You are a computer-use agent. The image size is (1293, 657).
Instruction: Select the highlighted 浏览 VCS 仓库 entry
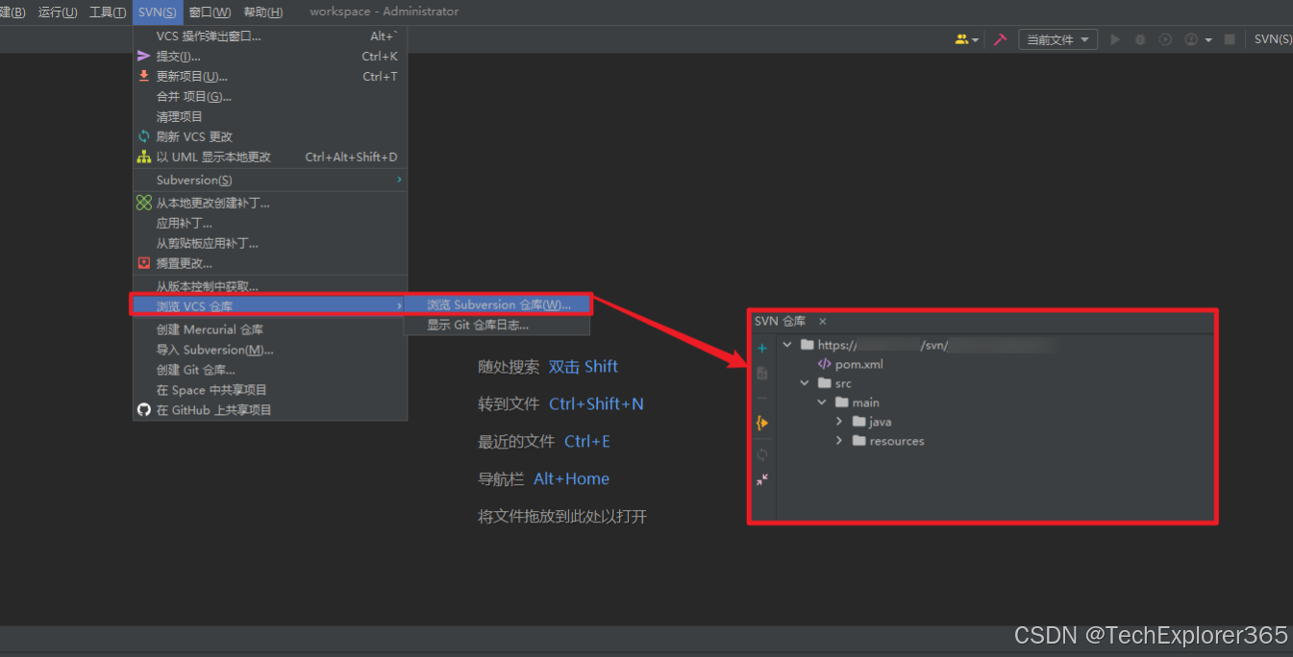coord(269,306)
